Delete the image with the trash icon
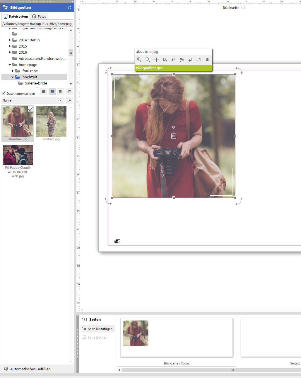This screenshot has width=301, height=378. pyautogui.click(x=207, y=60)
